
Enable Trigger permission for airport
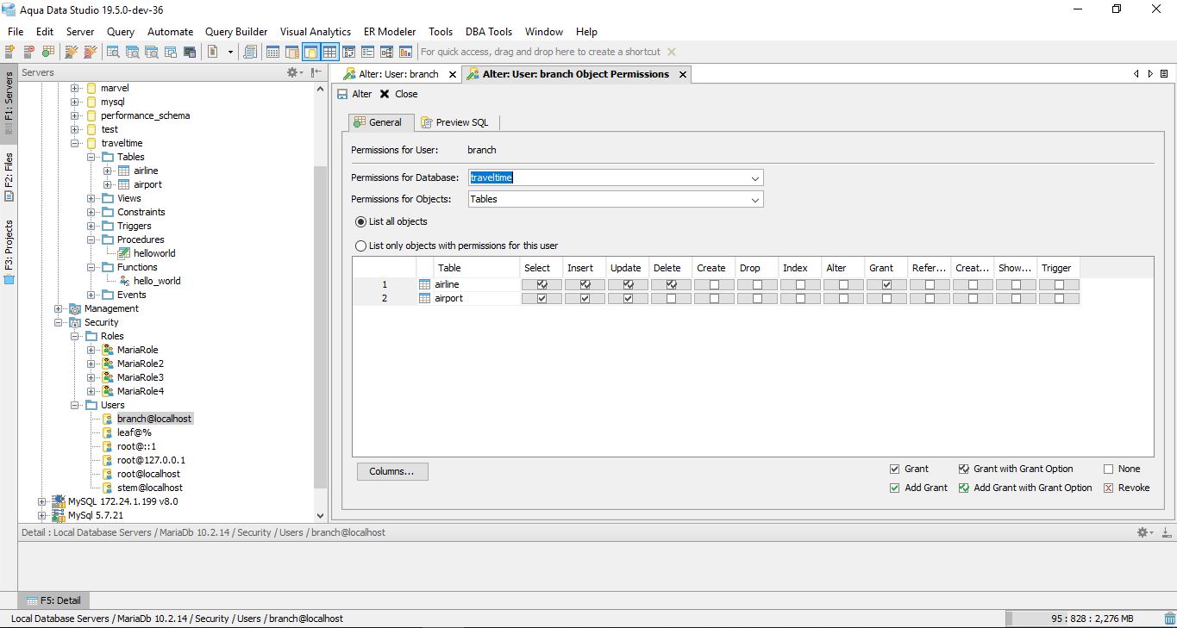click(x=1059, y=298)
